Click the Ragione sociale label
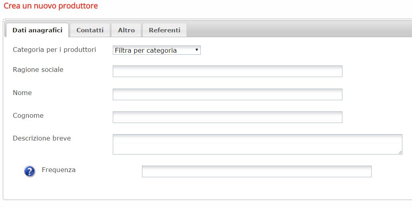The height and width of the screenshot is (208, 412). click(x=38, y=70)
